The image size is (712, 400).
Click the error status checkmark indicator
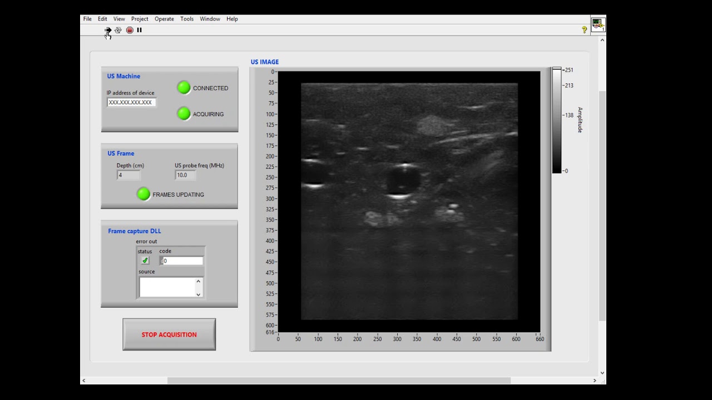(145, 261)
